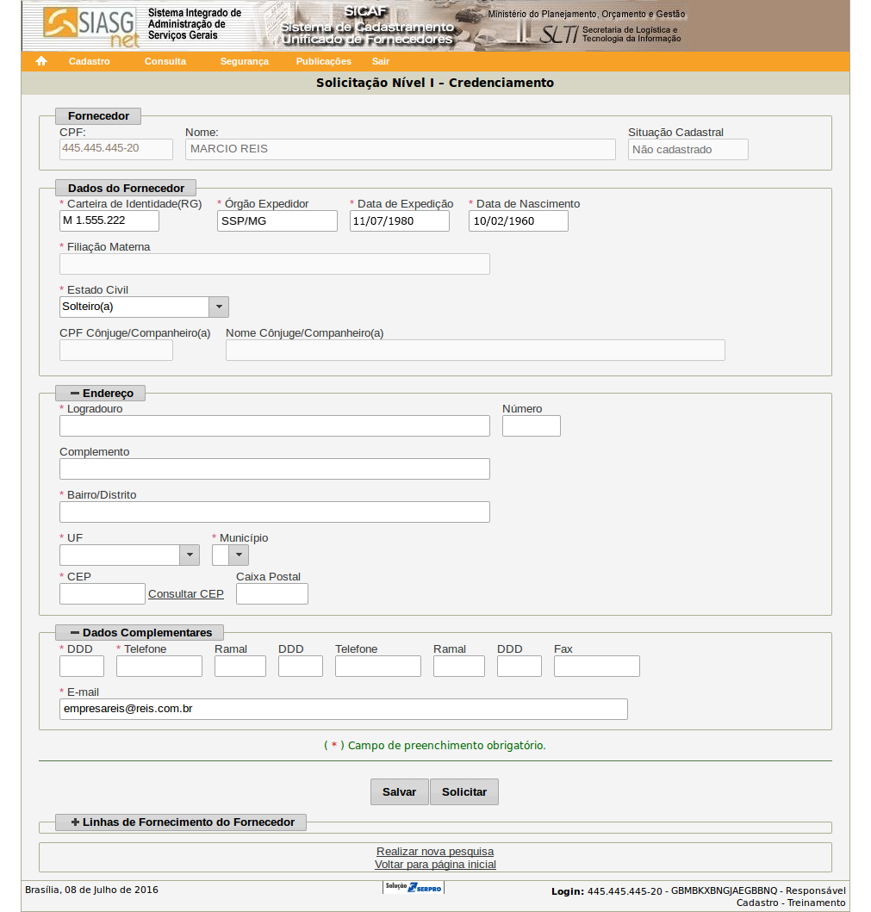This screenshot has height=912, width=871.
Task: Focus the Número input
Action: tap(532, 425)
